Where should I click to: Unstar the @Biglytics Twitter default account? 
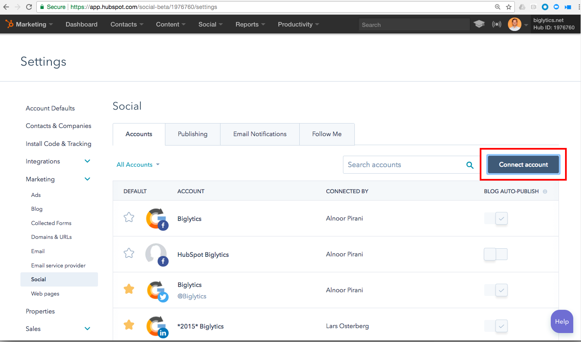pyautogui.click(x=129, y=289)
